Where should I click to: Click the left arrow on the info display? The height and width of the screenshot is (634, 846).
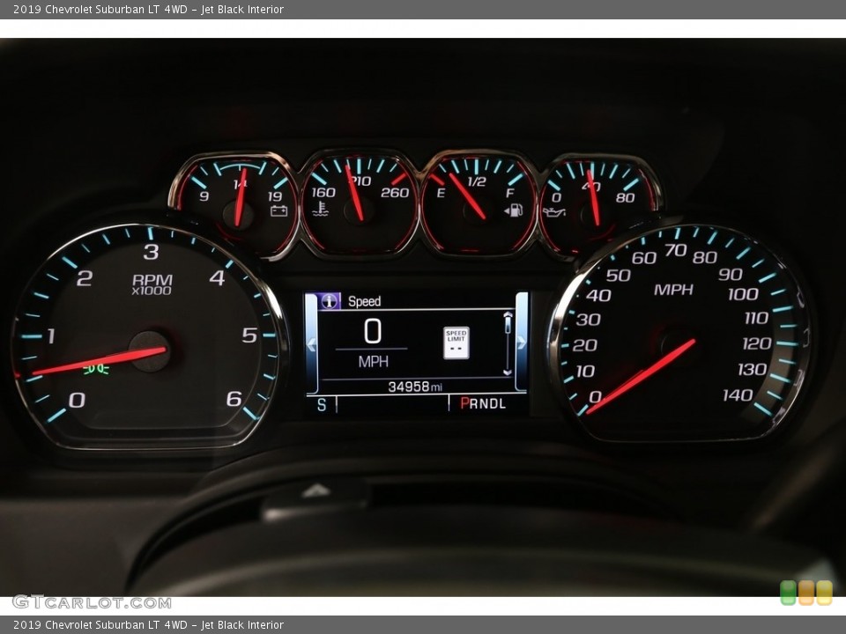(x=311, y=343)
